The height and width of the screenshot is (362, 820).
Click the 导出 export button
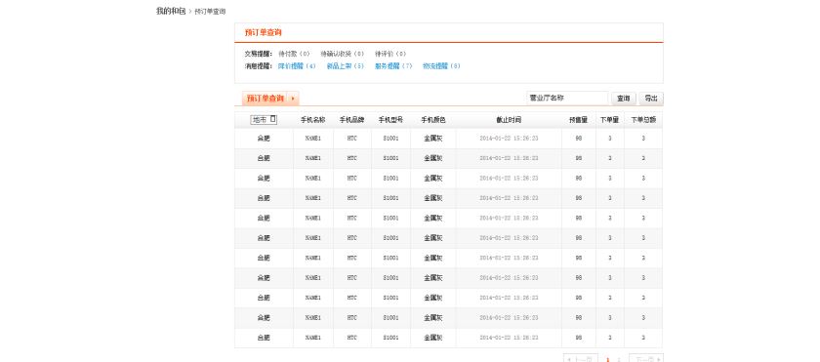click(651, 99)
